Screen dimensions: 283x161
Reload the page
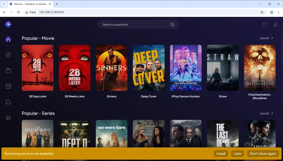[x=18, y=12]
